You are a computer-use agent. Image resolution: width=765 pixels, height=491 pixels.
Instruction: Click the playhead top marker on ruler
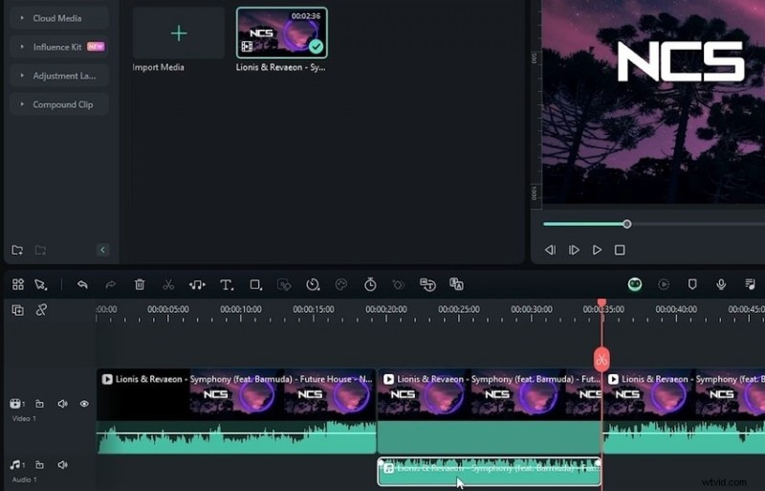click(x=602, y=302)
